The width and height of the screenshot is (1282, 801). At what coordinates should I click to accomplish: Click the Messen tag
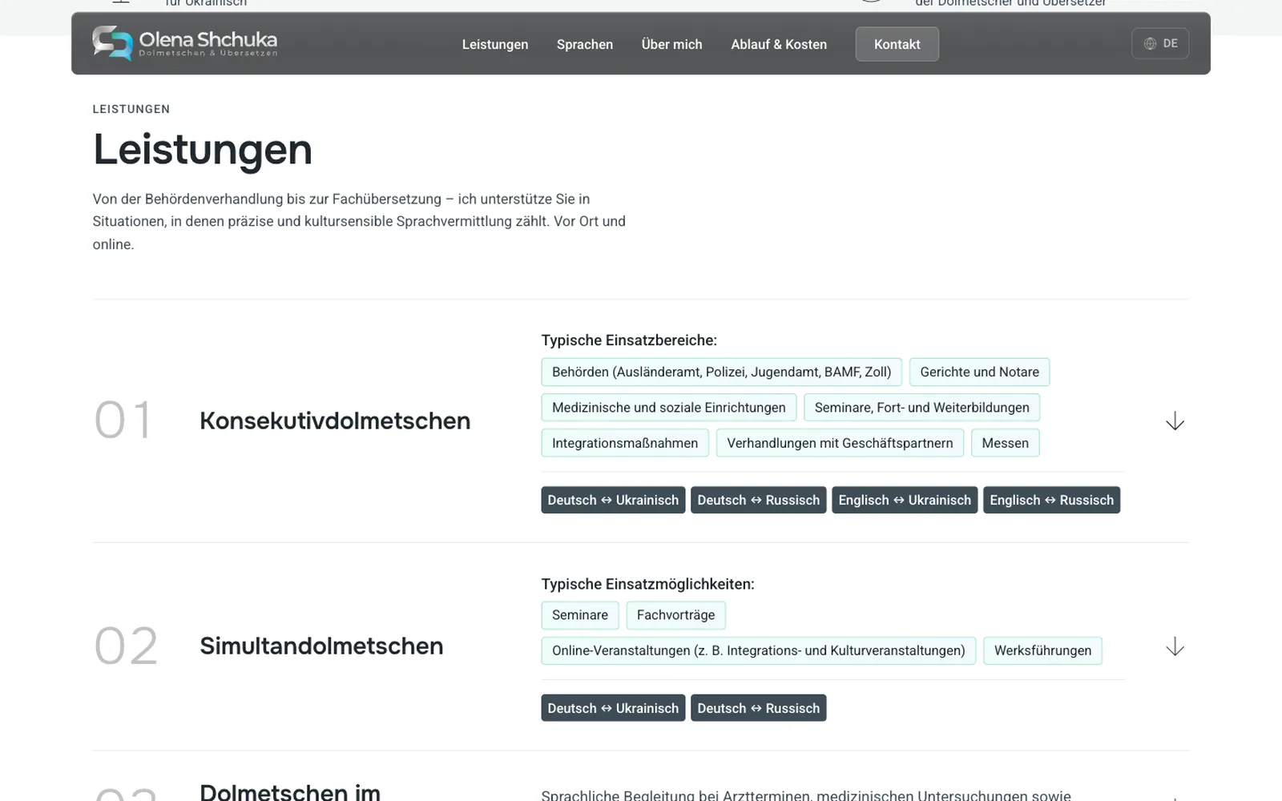point(1005,443)
